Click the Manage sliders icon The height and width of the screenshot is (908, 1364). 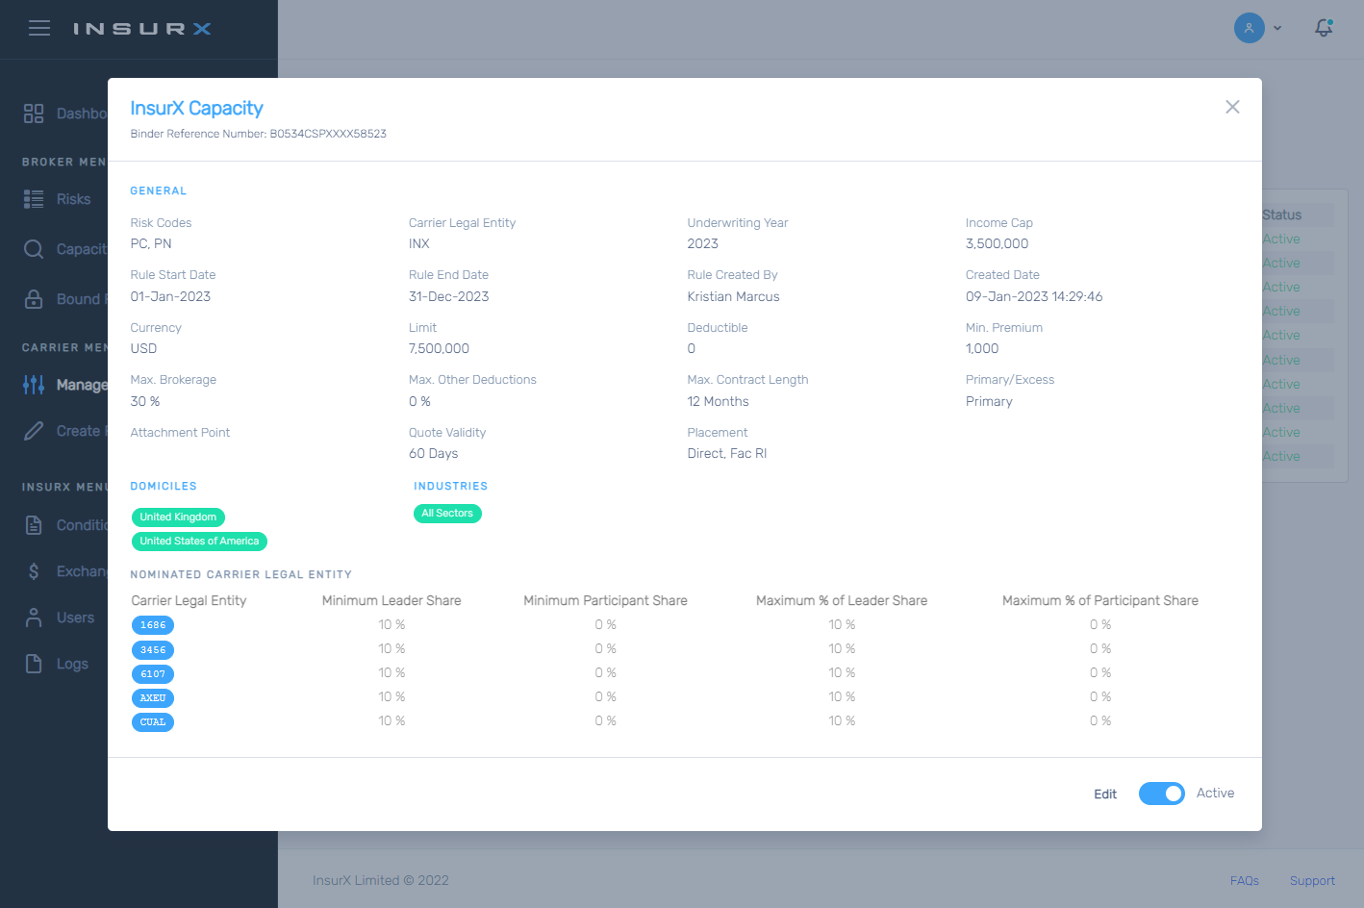pos(34,385)
